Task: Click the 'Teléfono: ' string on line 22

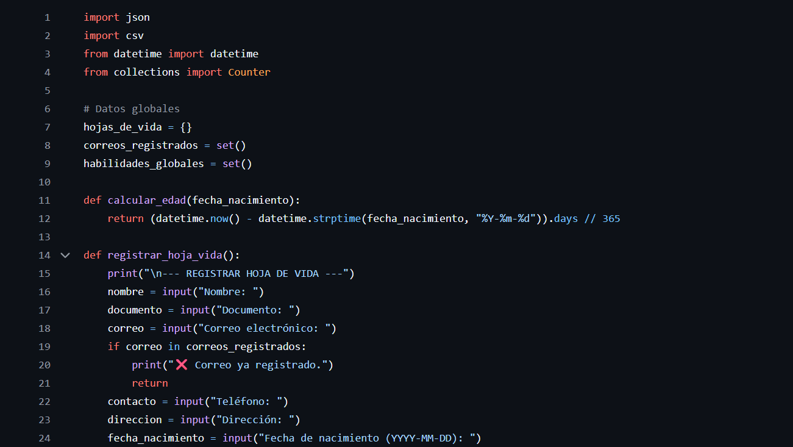Action: (246, 401)
